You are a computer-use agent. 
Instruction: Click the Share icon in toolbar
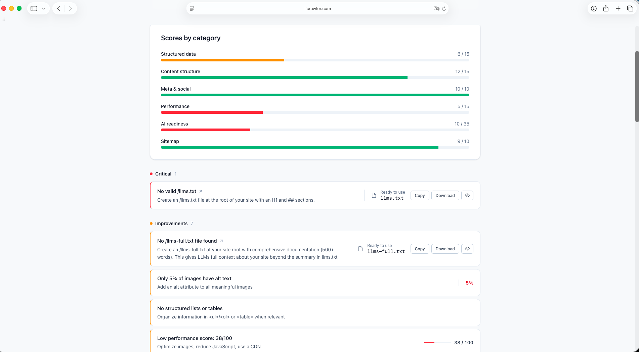point(606,8)
